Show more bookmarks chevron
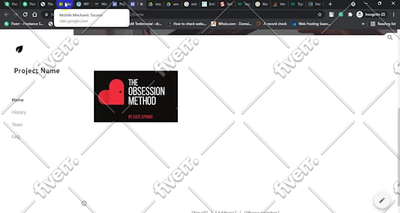 click(363, 24)
